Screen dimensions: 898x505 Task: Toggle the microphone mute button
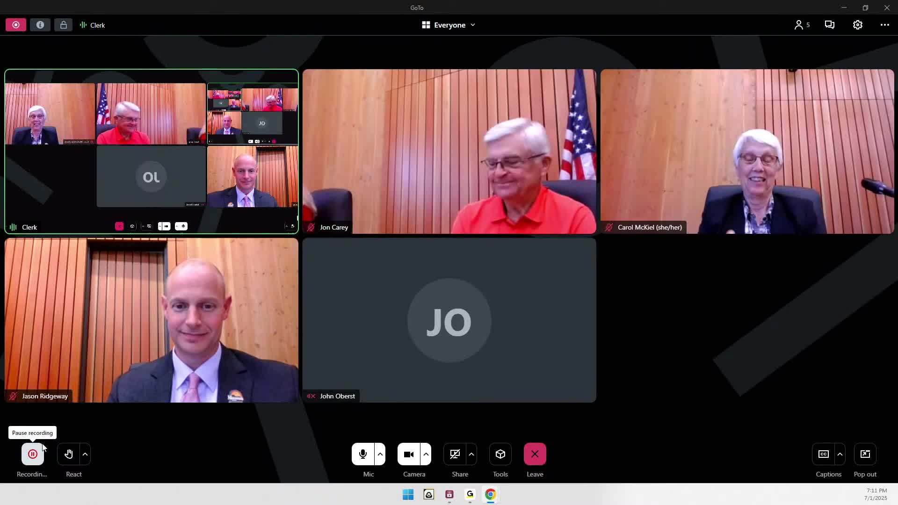coord(362,454)
